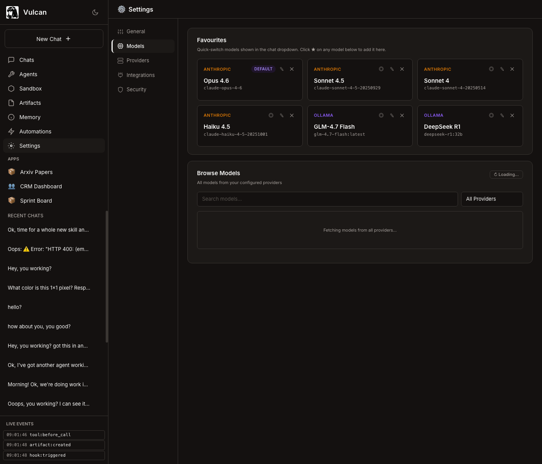Remove Sonnet 4 from favourites
542x464 pixels.
tap(512, 69)
